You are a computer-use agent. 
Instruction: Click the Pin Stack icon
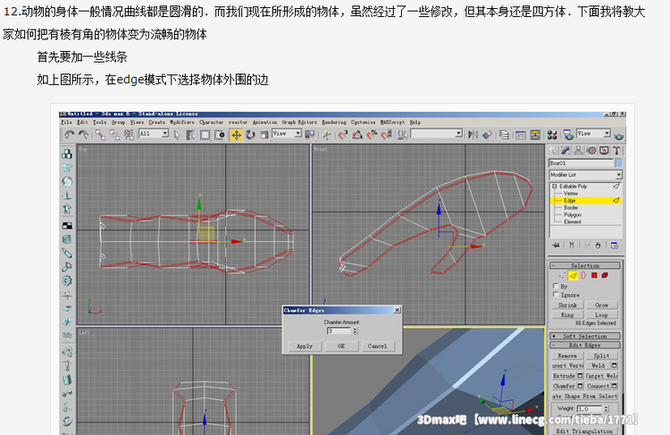click(x=556, y=246)
